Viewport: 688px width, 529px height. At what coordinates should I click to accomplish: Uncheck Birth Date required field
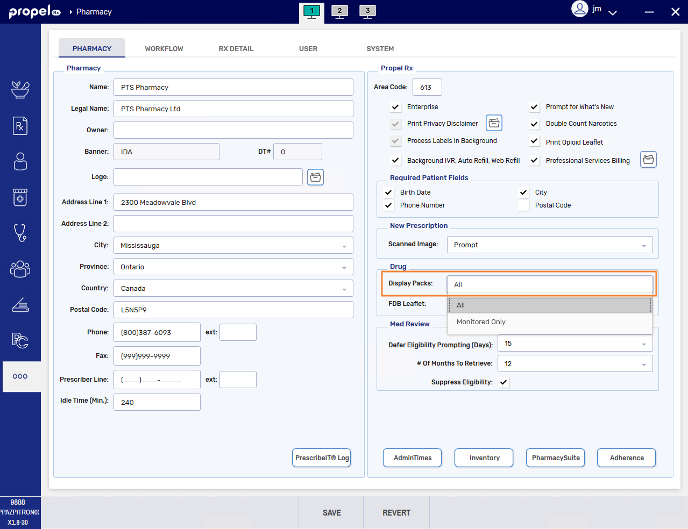pyautogui.click(x=389, y=192)
